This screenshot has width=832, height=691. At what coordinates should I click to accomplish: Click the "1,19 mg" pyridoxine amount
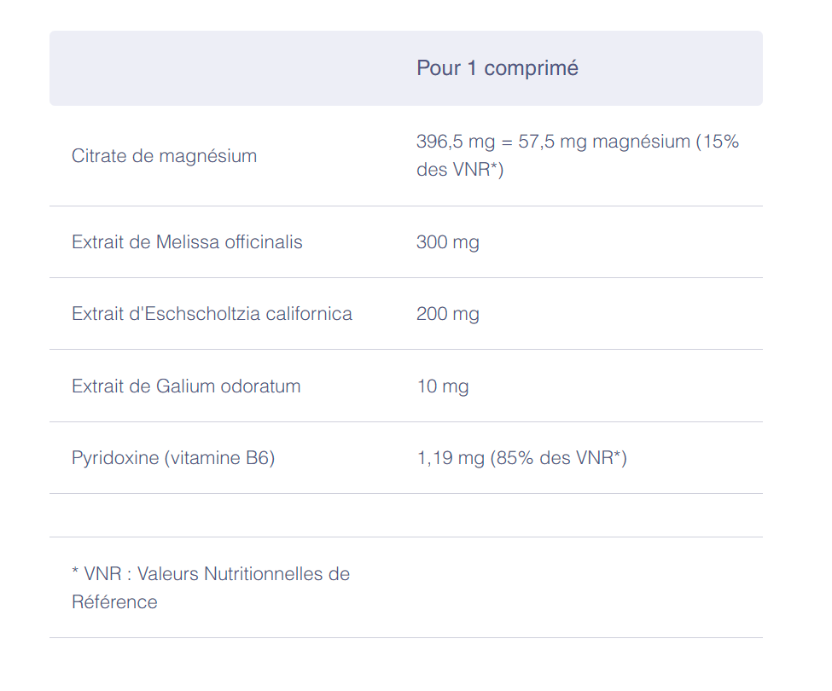coord(450,458)
